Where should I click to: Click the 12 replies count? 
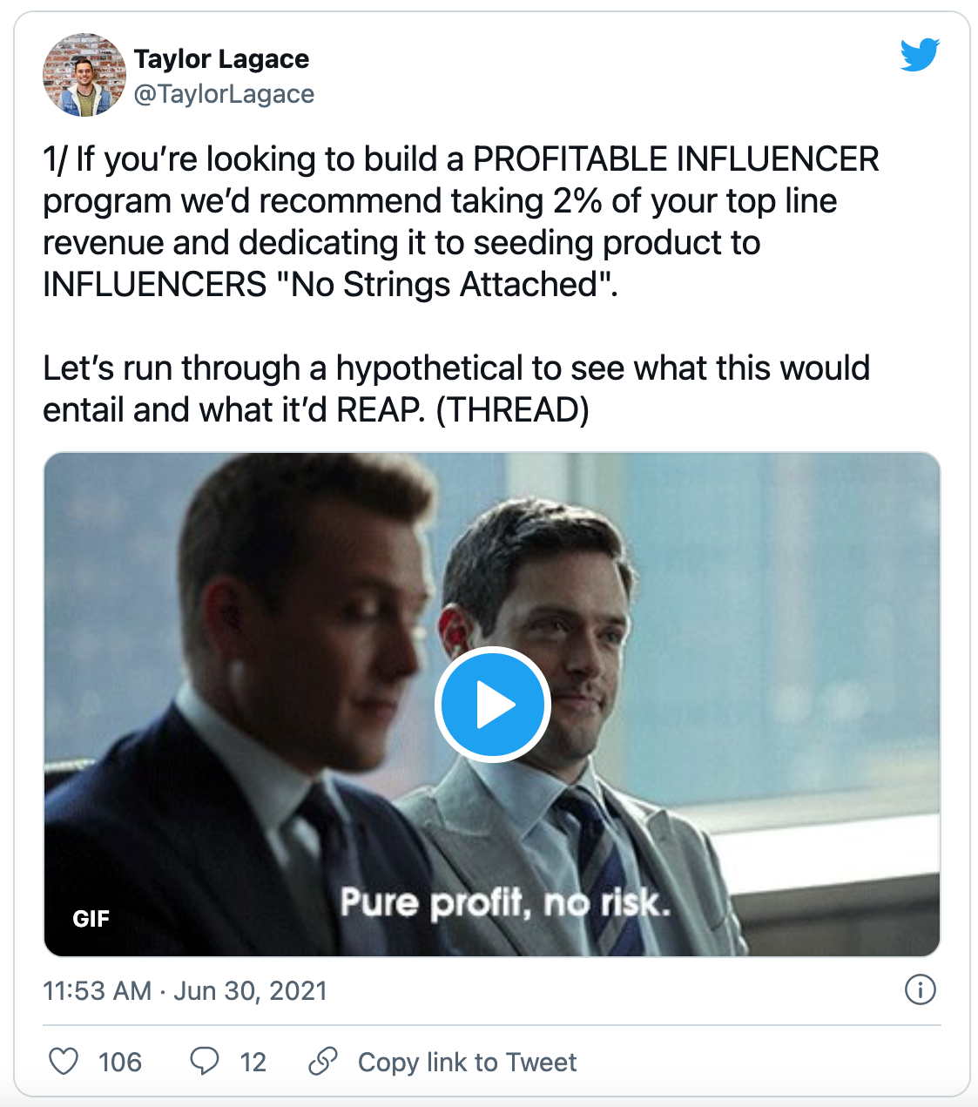coord(253,1062)
